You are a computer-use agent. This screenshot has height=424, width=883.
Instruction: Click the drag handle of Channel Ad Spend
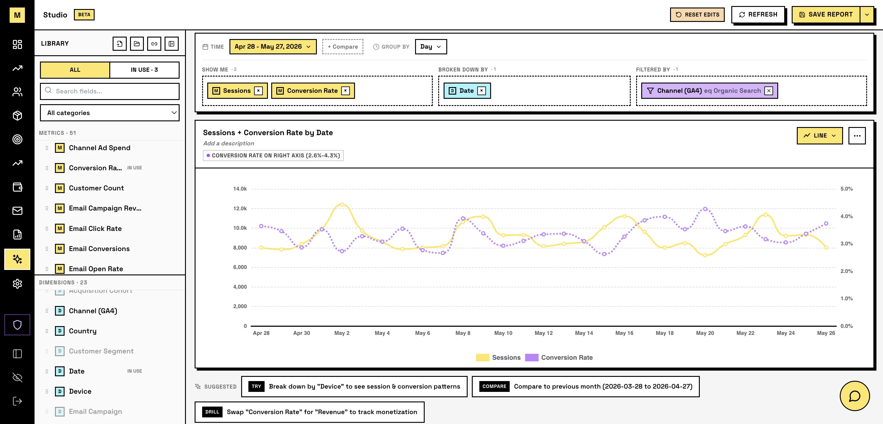[47, 148]
